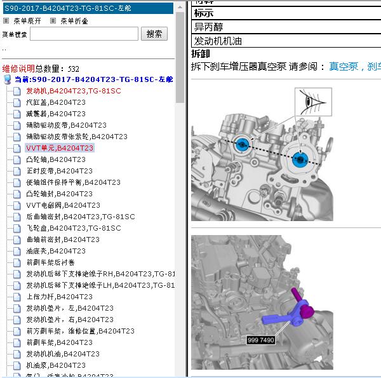Open 发动机垫片，右,B4204T23 entry

point(70,320)
